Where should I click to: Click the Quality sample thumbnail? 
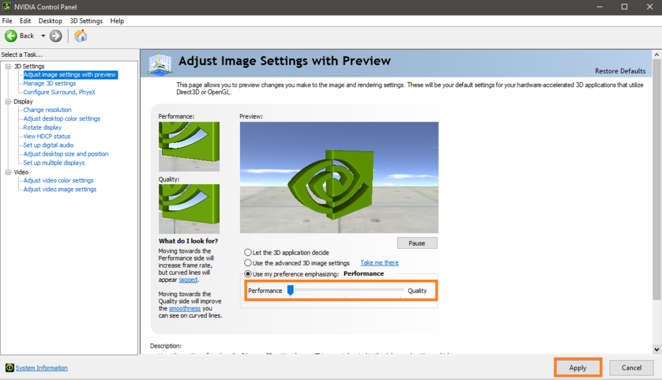point(189,209)
